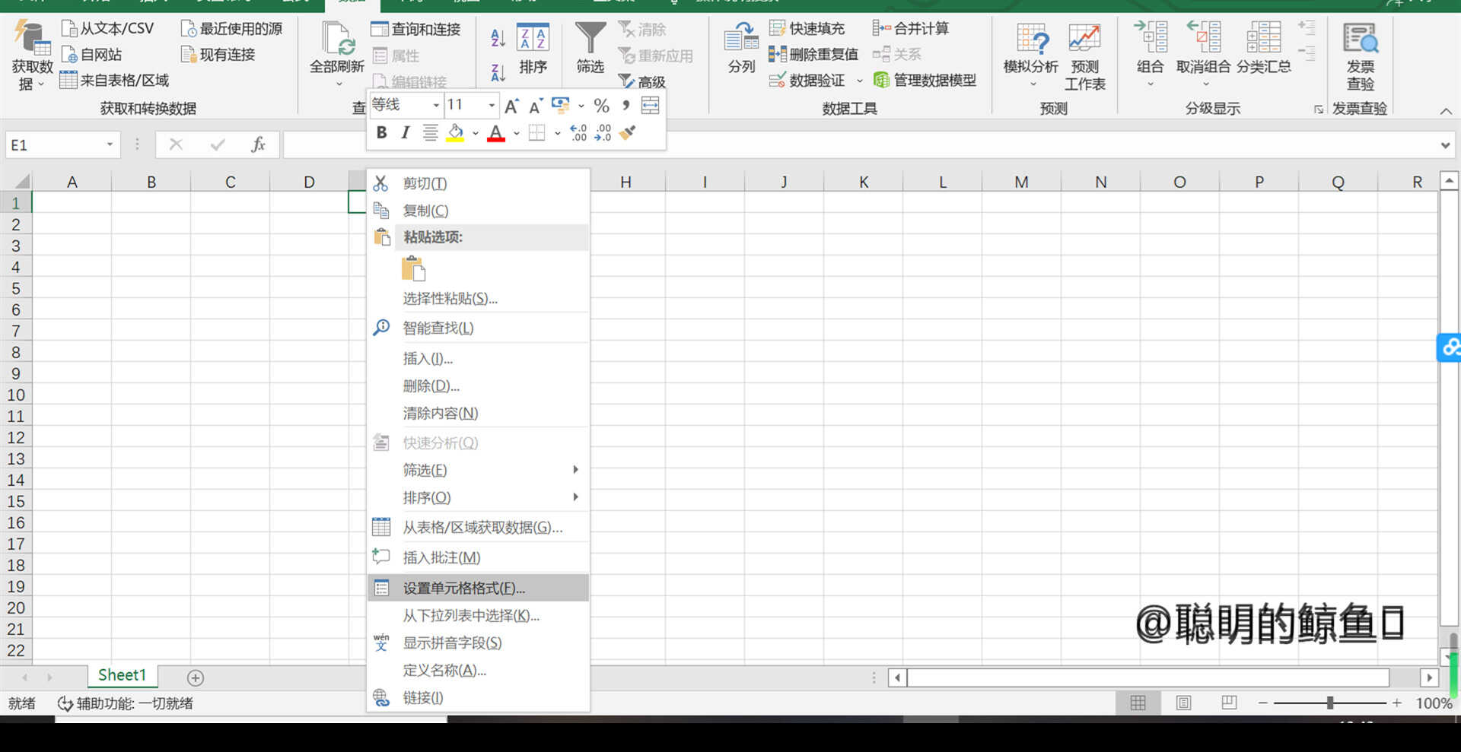
Task: Open the mini toolbar font name dropdown
Action: (436, 106)
